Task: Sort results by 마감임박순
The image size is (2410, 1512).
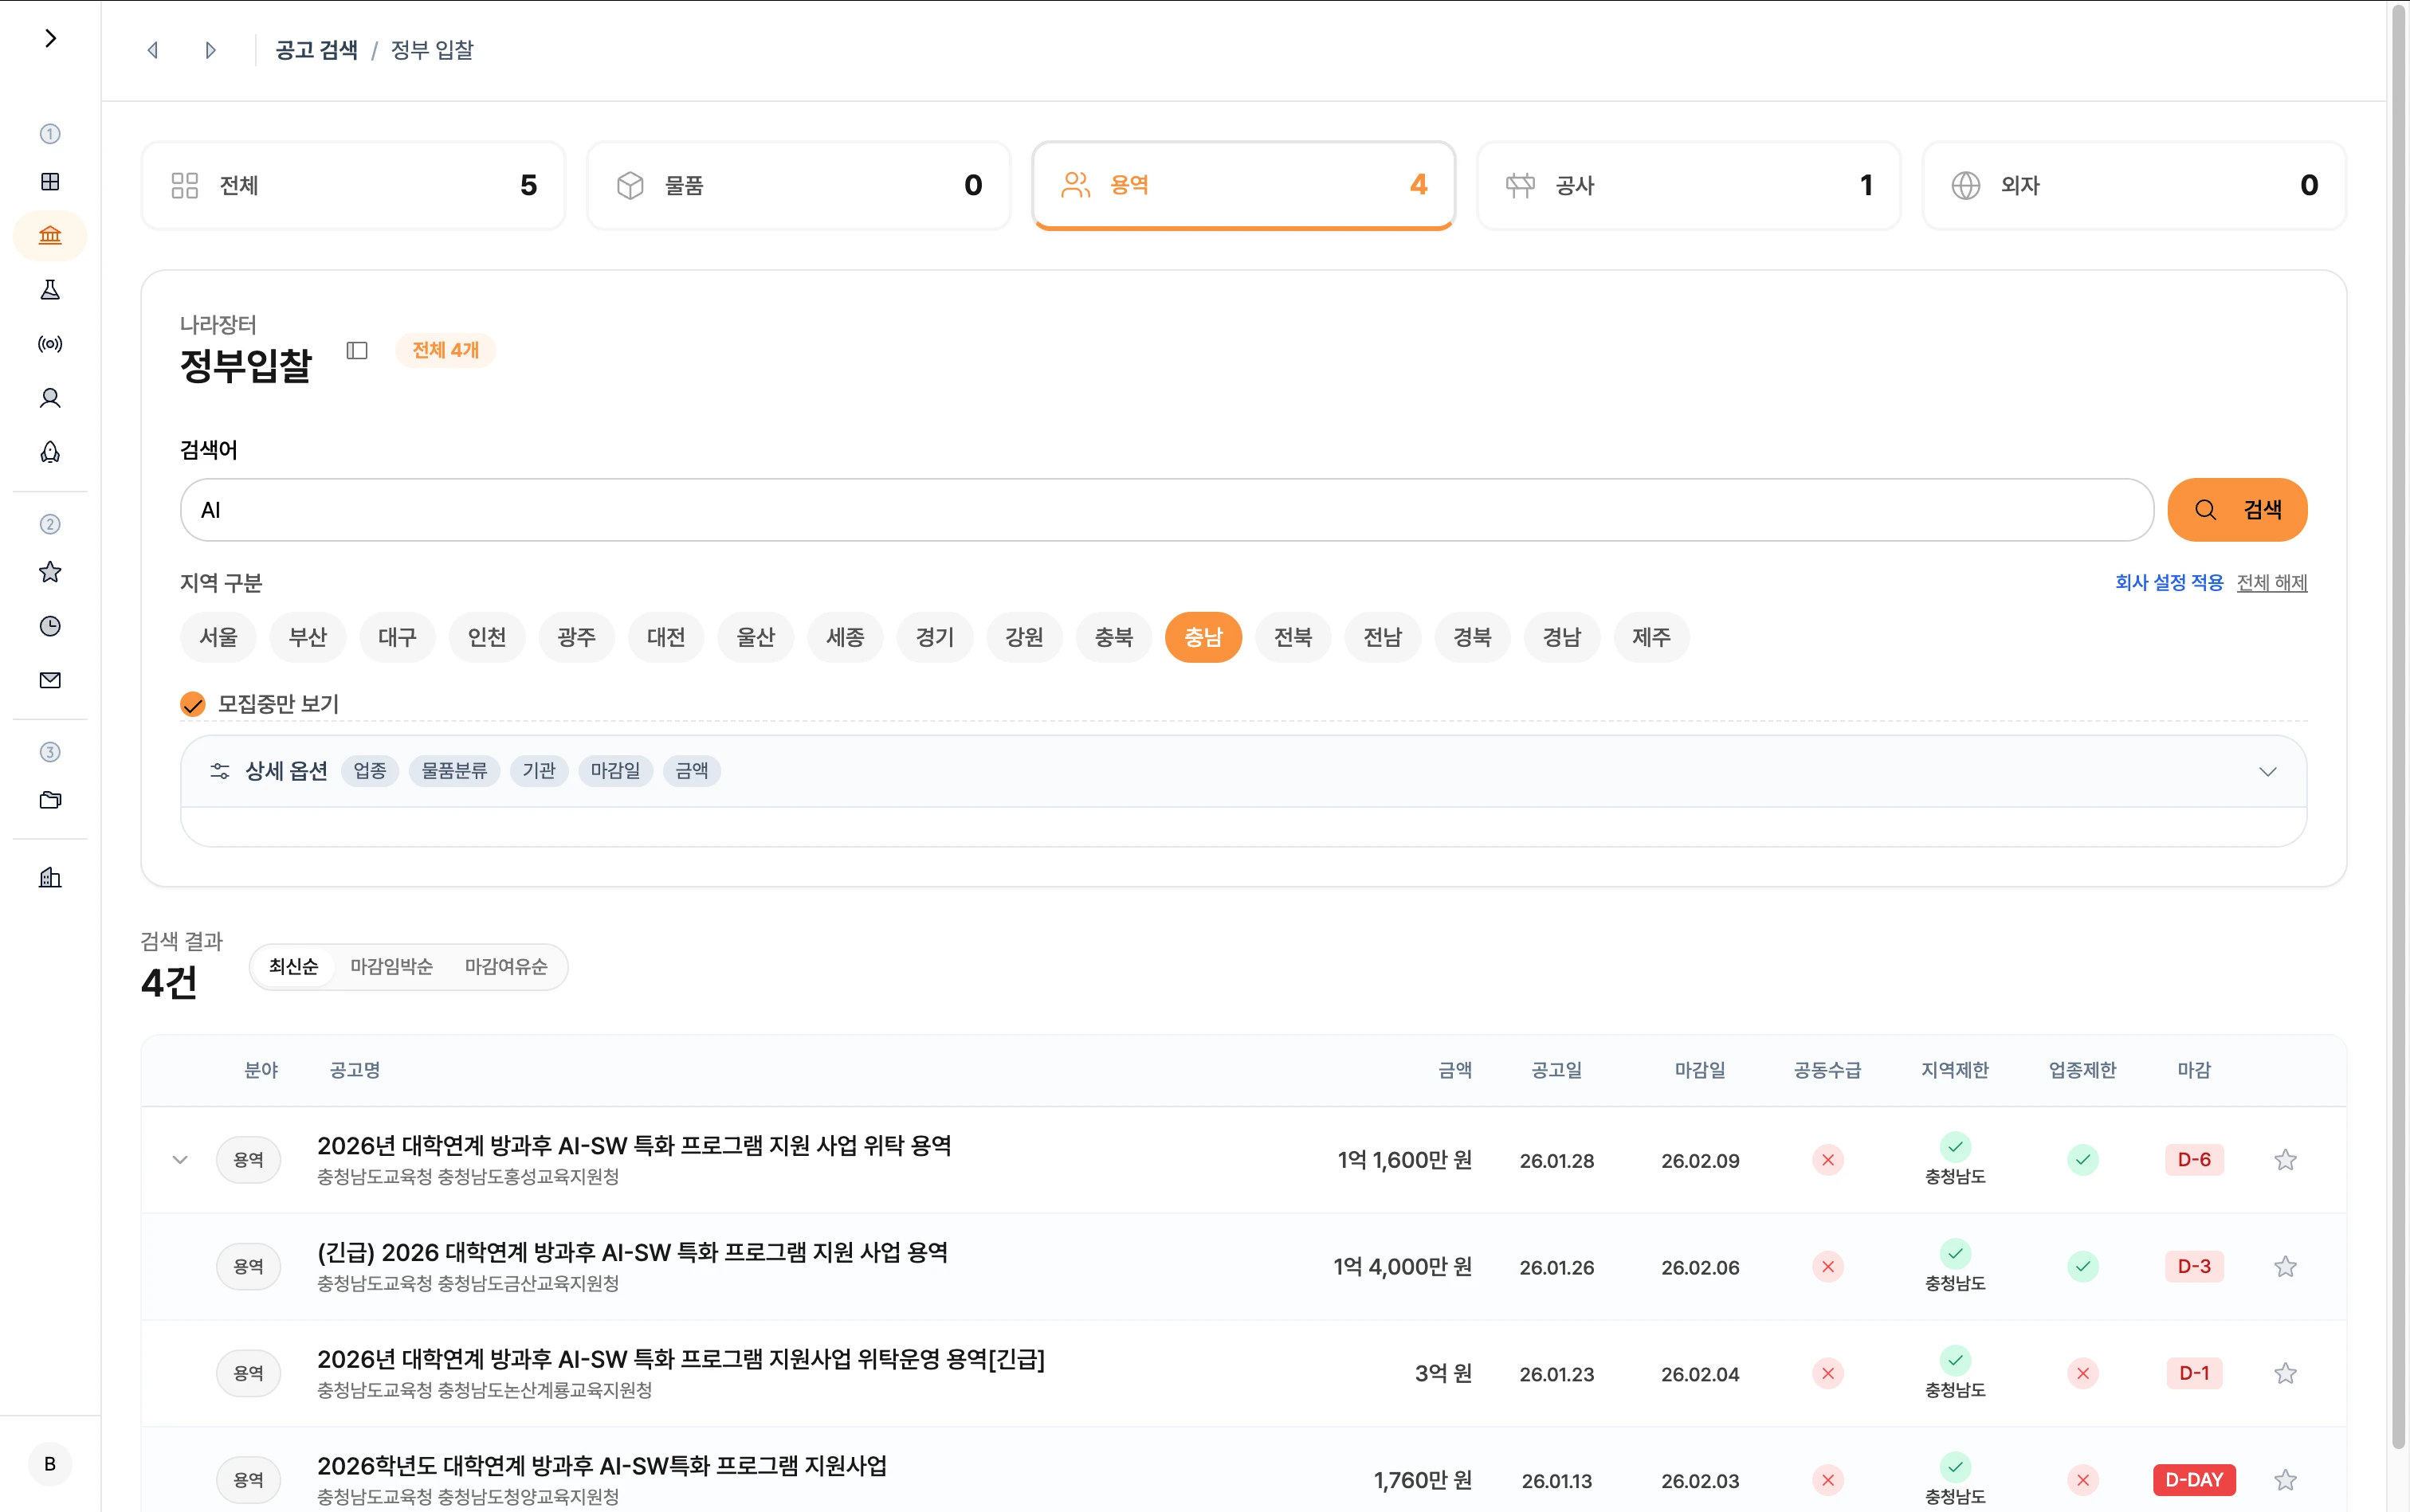Action: pos(391,967)
